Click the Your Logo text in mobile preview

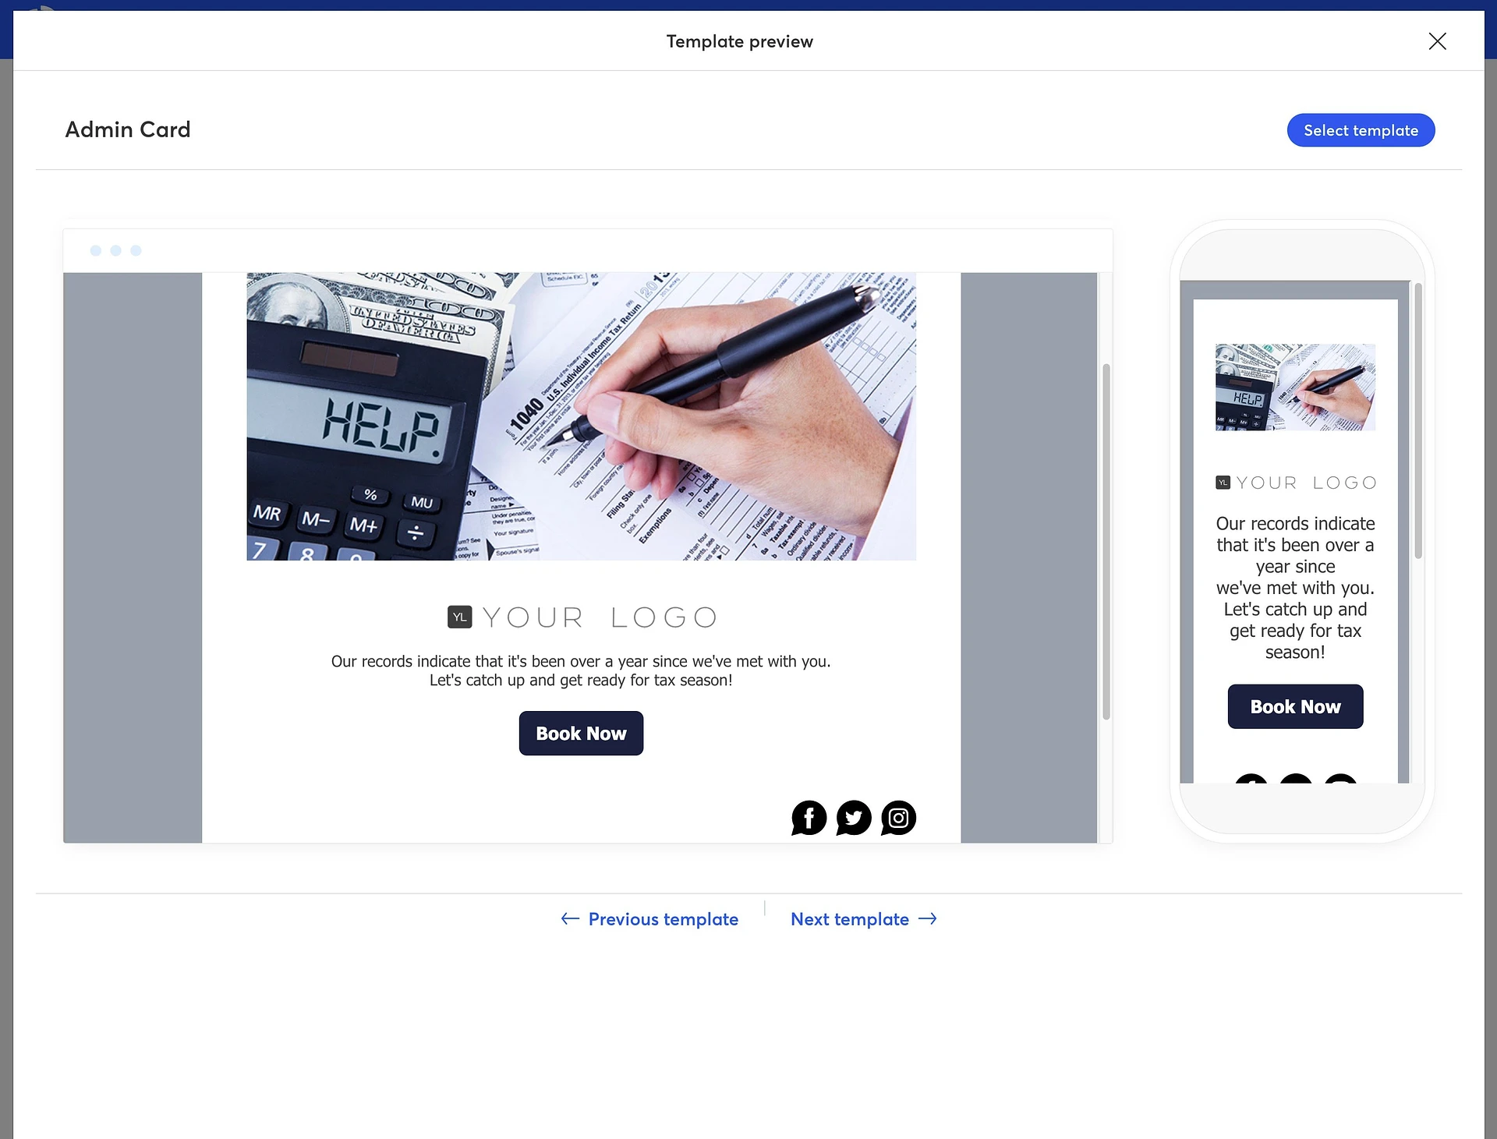1295,481
